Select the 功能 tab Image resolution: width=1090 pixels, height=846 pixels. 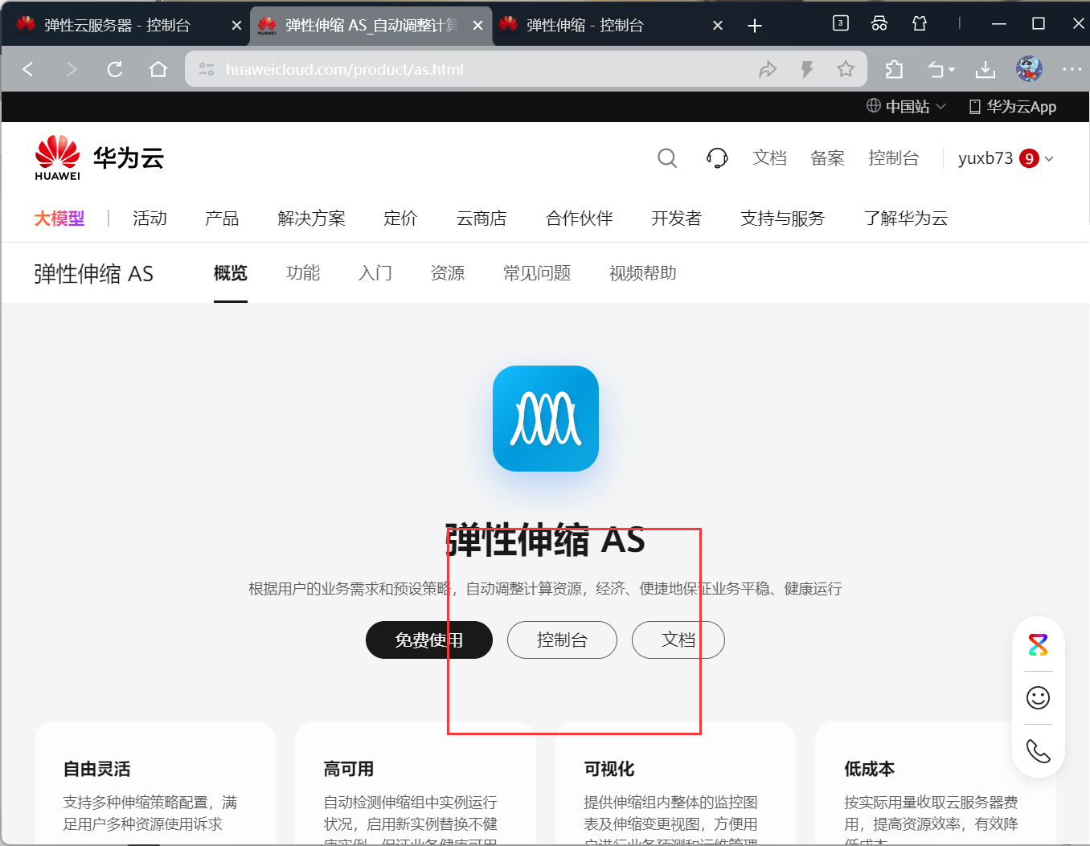tap(303, 273)
